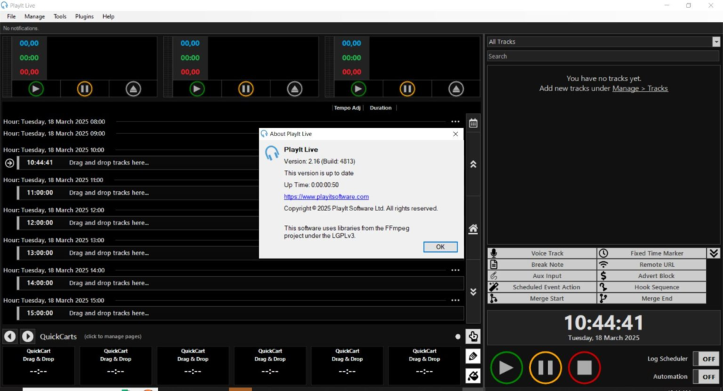Jump down with double chevron down icon
The image size is (723, 391).
click(473, 291)
